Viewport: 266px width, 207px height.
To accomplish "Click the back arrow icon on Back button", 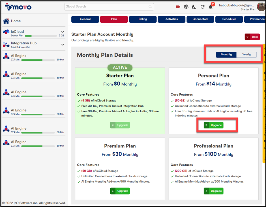I will [x=248, y=37].
